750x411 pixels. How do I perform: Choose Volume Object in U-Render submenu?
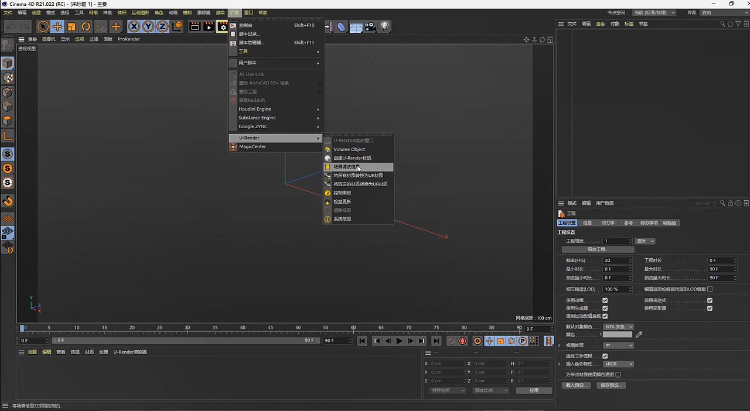coord(358,149)
